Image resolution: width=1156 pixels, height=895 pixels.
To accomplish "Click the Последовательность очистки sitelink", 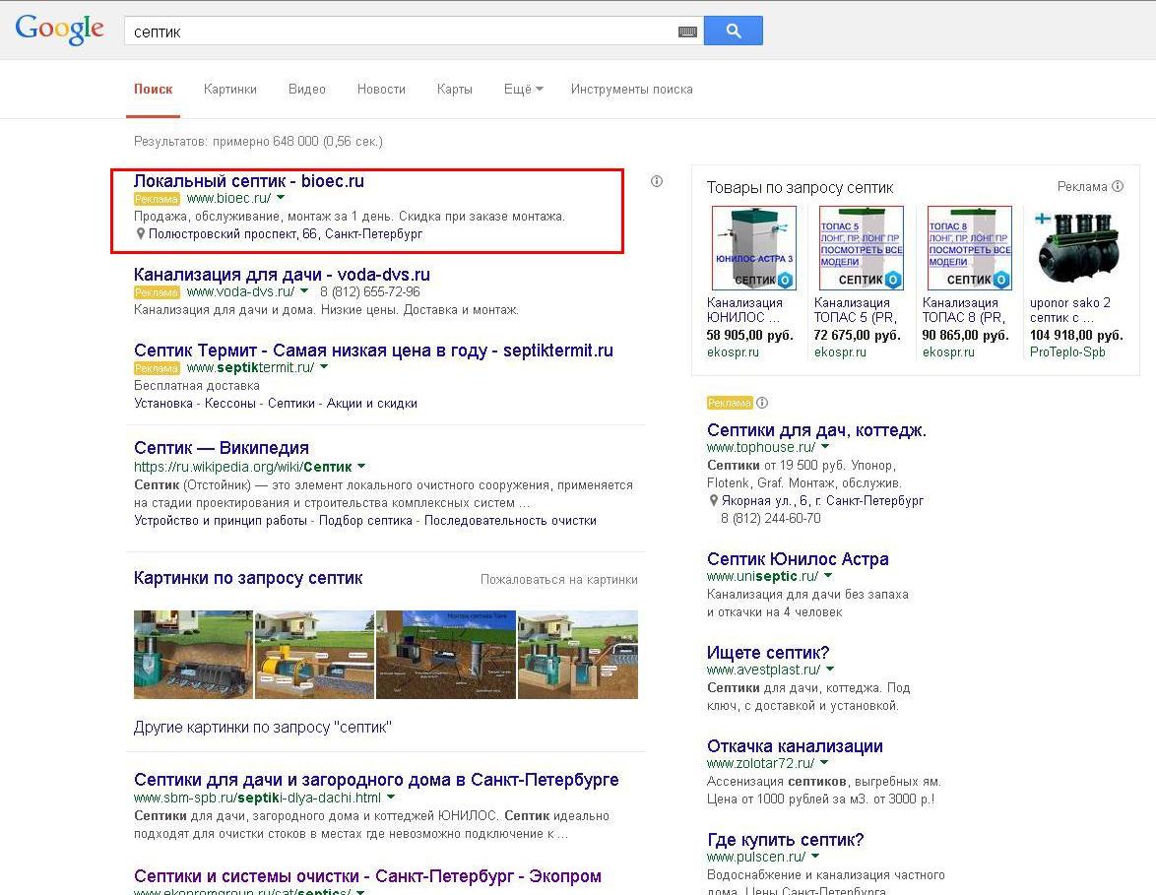I will (510, 521).
